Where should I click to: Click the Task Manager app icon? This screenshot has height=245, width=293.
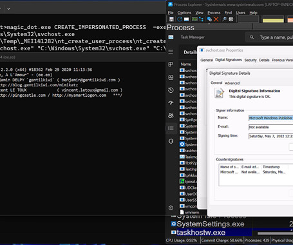coord(171,37)
